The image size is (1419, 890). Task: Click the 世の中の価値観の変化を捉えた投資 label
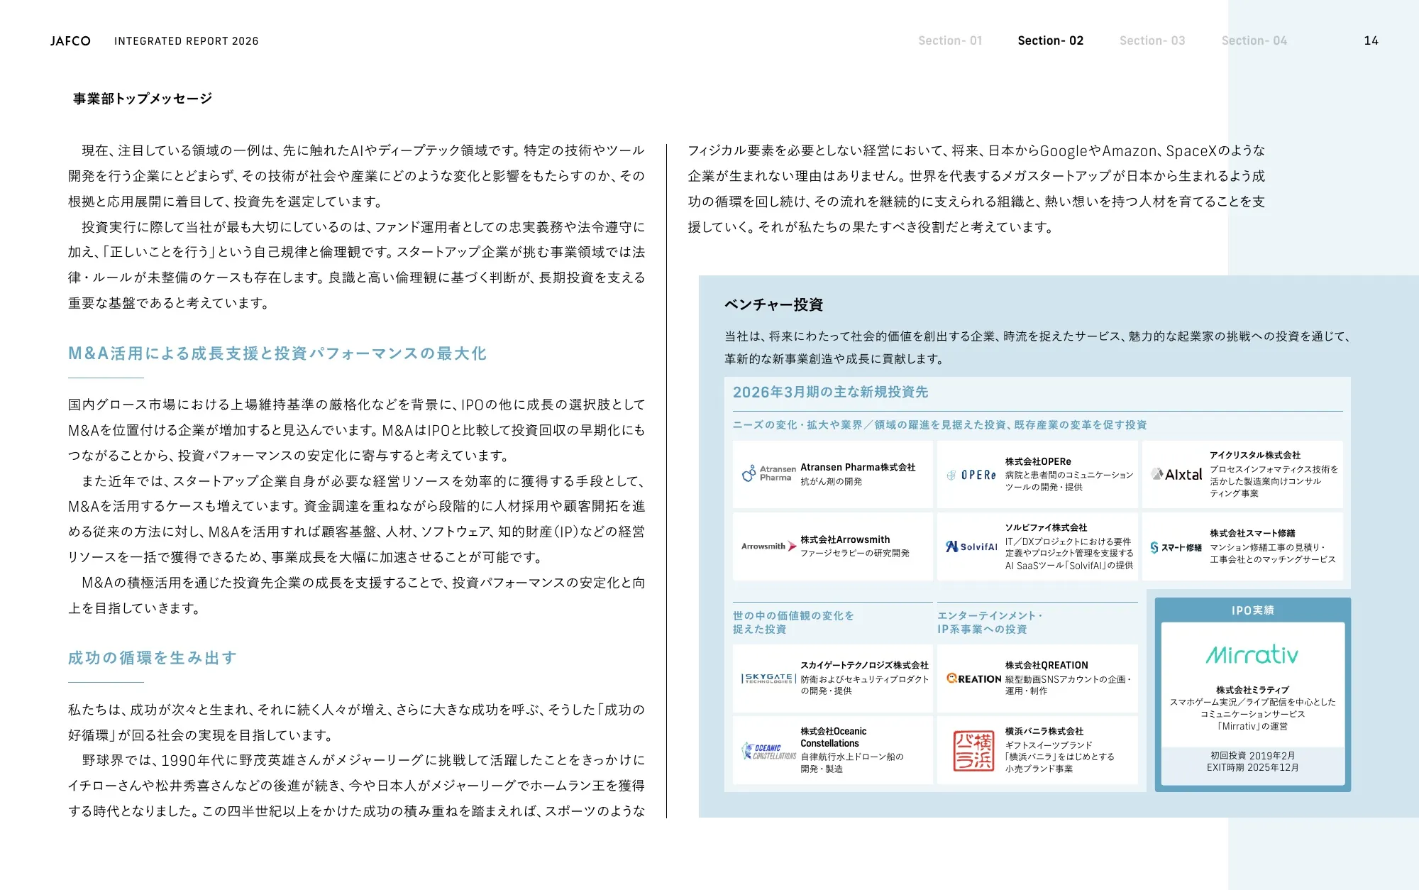[793, 622]
